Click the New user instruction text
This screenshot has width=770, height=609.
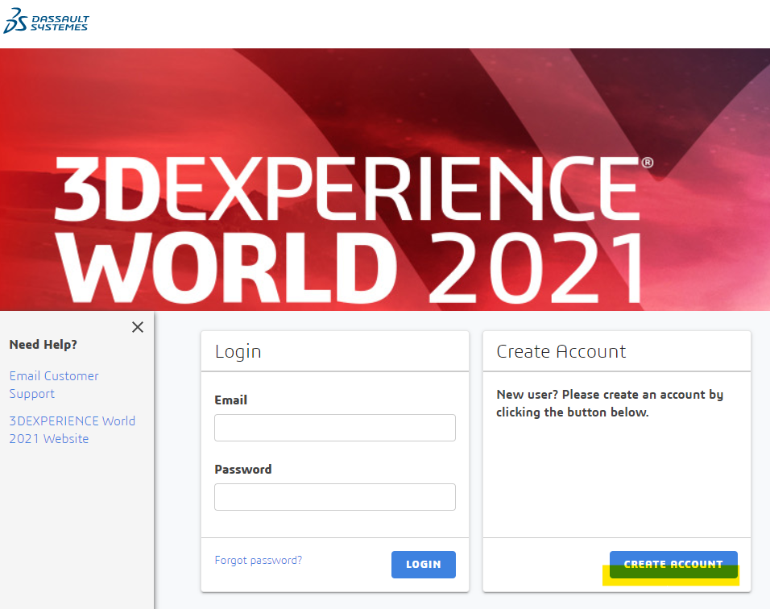pos(609,404)
